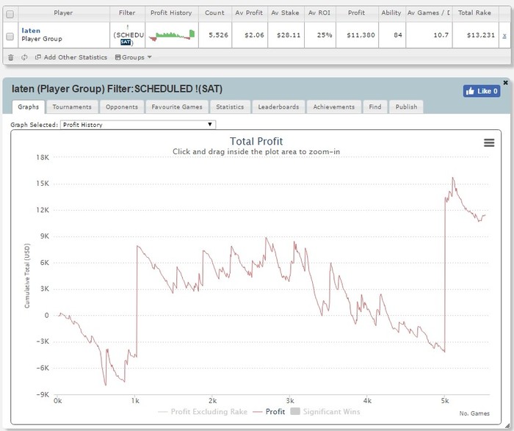Image resolution: width=514 pixels, height=431 pixels.
Task: Open the Tournaments tab
Action: coord(72,107)
